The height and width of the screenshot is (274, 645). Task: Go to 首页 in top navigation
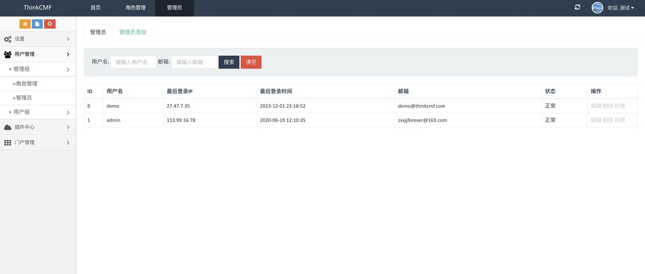click(95, 8)
